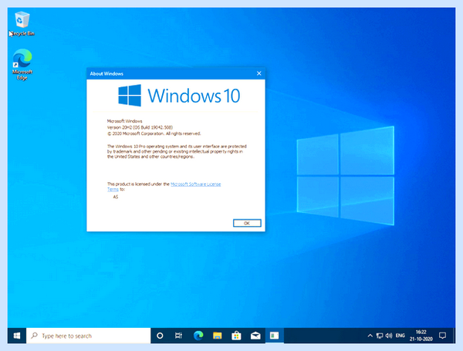Open the Microsoft Software License link
Image resolution: width=463 pixels, height=351 pixels.
(x=196, y=184)
